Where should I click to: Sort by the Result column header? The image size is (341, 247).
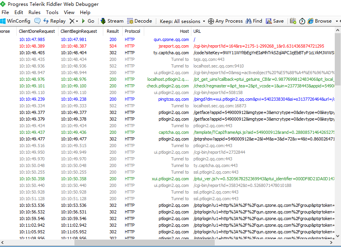(x=113, y=31)
